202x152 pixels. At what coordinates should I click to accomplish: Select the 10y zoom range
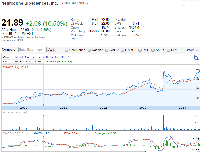tap(63, 57)
